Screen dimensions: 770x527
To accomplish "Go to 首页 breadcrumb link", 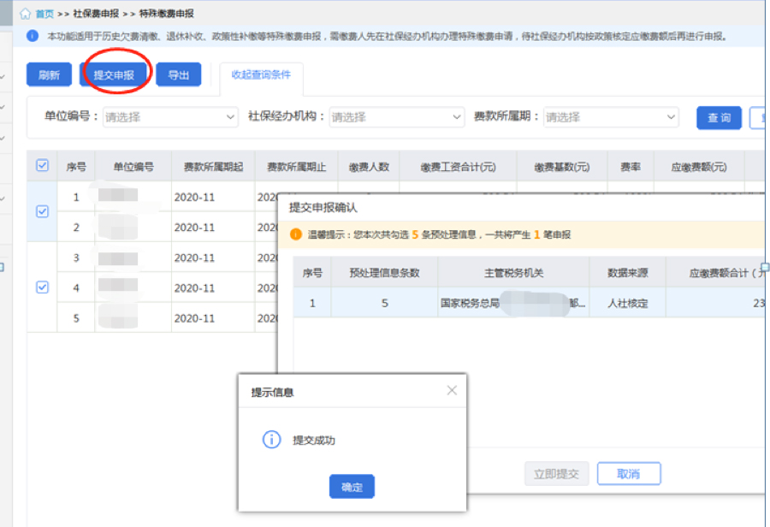I will [44, 14].
